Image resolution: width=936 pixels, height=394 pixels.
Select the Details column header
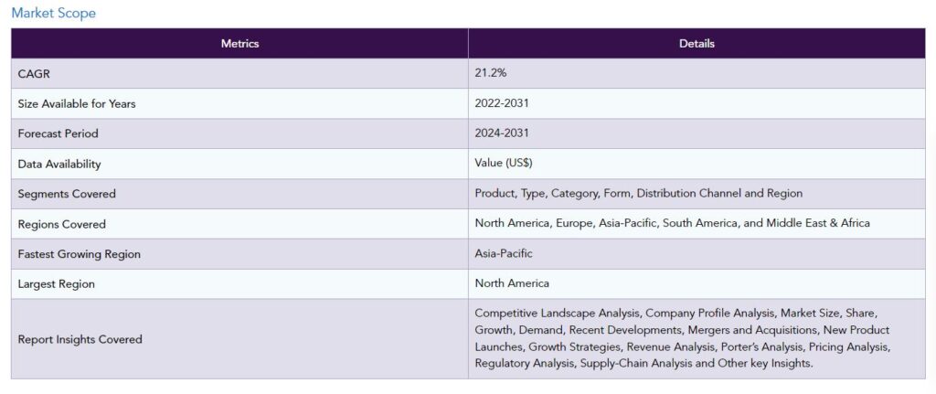pos(697,43)
